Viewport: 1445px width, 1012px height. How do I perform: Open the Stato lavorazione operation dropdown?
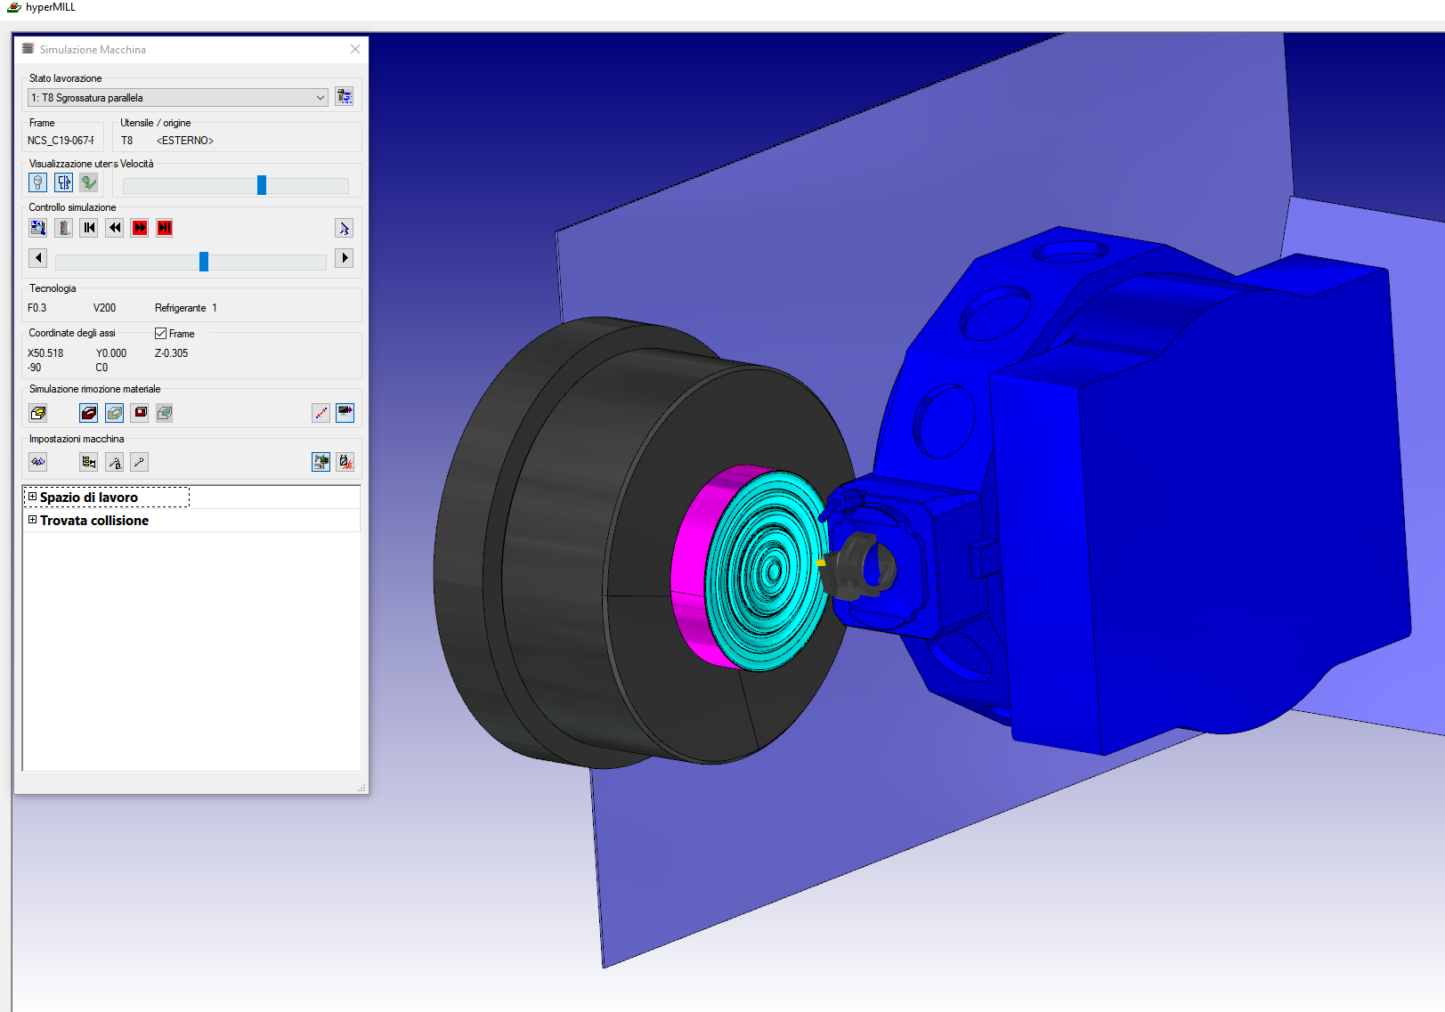[x=178, y=98]
